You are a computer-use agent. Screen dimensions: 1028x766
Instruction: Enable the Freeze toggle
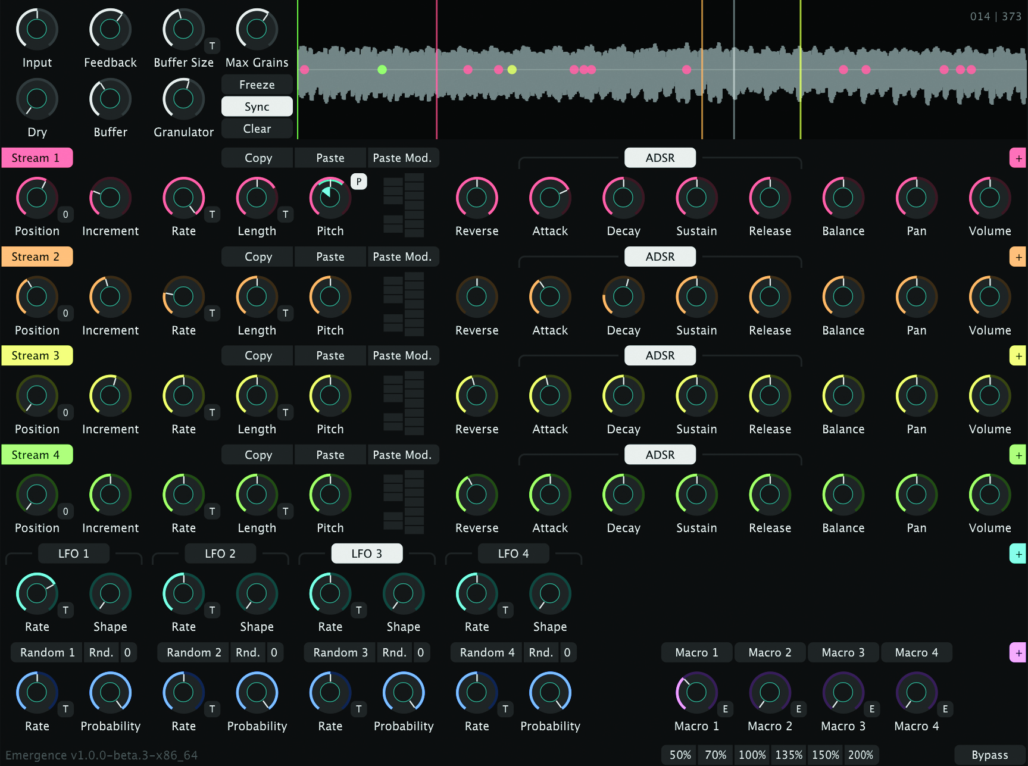(257, 85)
